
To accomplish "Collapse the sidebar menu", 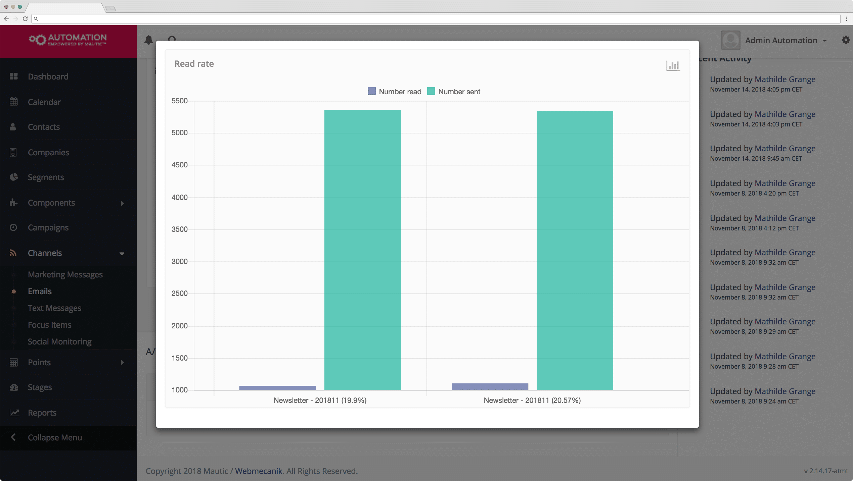I will click(55, 437).
